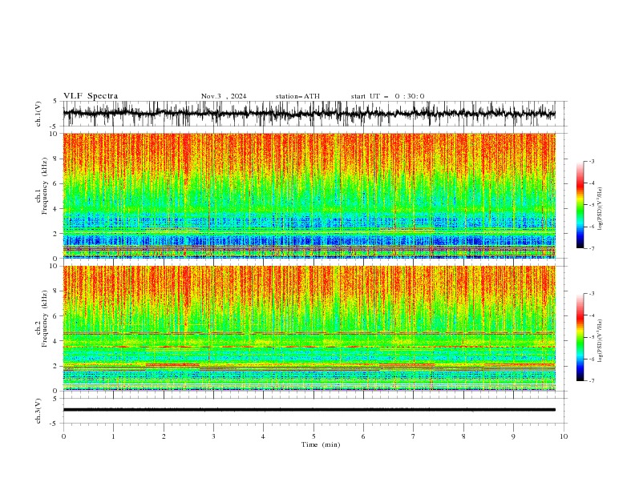The width and height of the screenshot is (635, 490).
Task: Click tick label 10 on the Time axis
Action: click(564, 436)
